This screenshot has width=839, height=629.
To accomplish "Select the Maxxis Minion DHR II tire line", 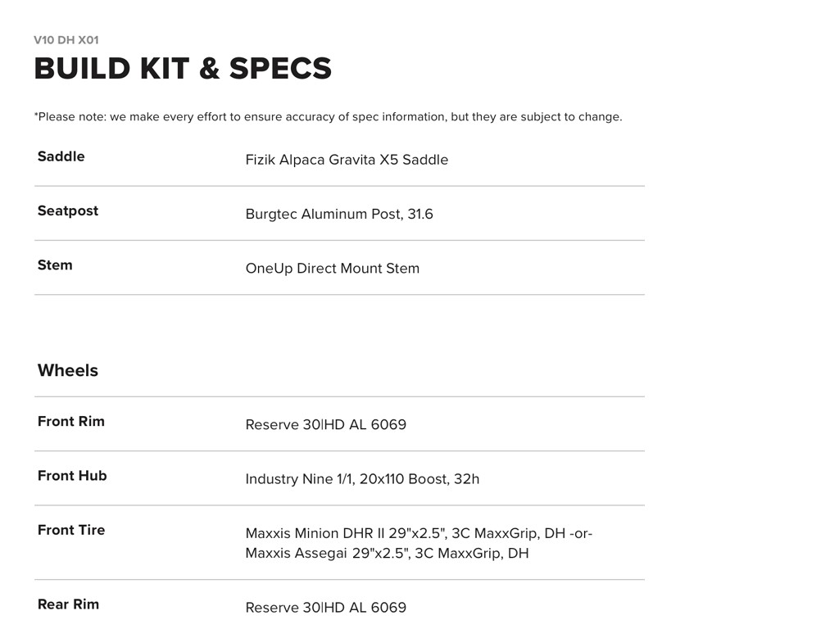I will (419, 533).
